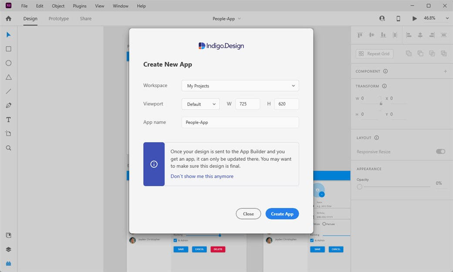Click the Opacity slider handle
Viewport: 453px width, 272px height.
(x=359, y=187)
